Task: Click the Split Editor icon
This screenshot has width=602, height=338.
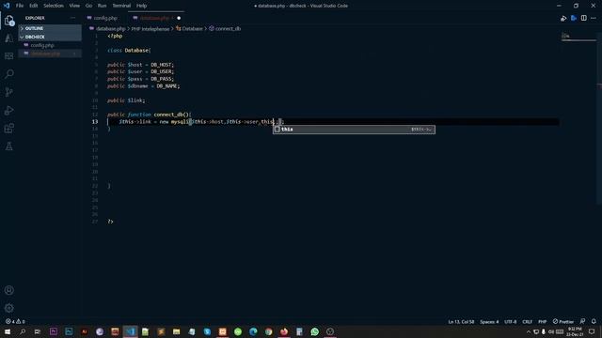Action: (x=583, y=18)
